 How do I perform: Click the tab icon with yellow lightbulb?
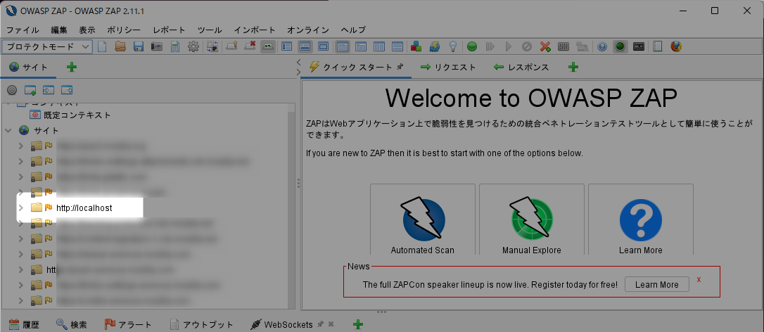[231, 47]
